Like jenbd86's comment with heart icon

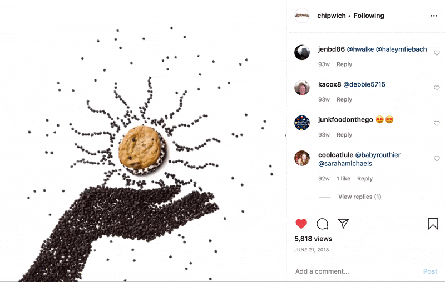pyautogui.click(x=437, y=53)
